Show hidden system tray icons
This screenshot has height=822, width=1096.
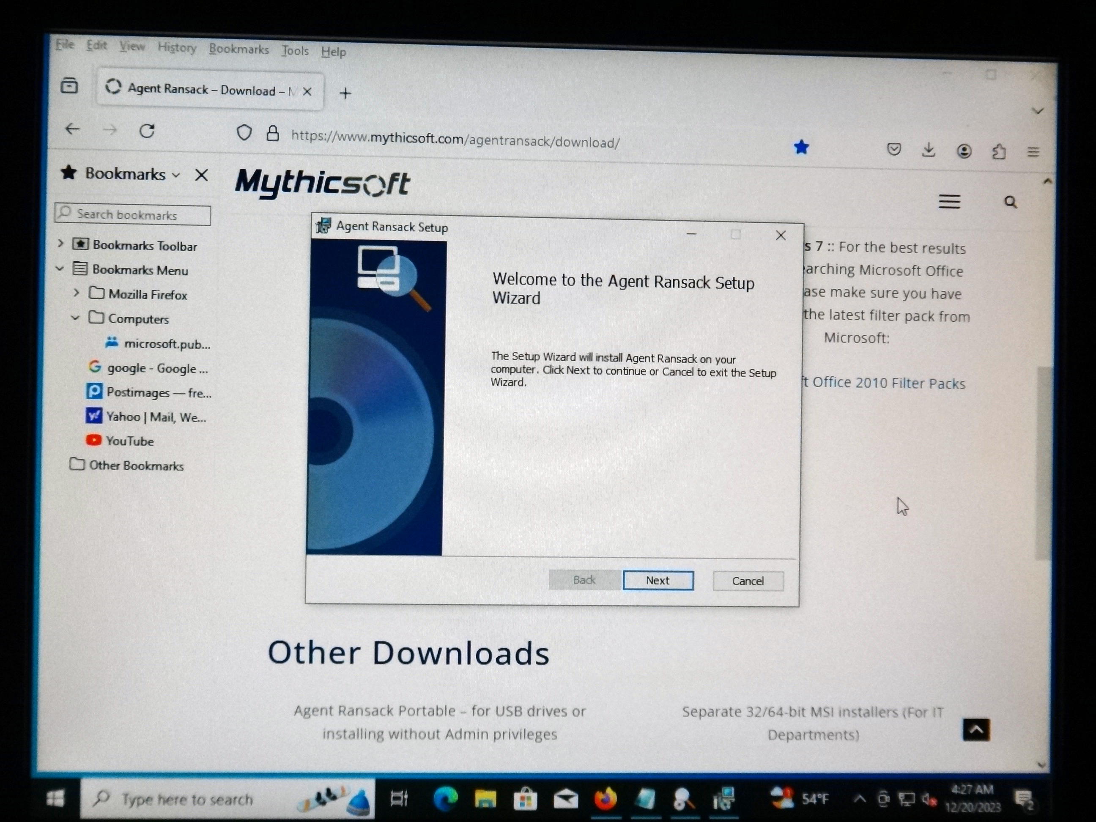(x=860, y=799)
